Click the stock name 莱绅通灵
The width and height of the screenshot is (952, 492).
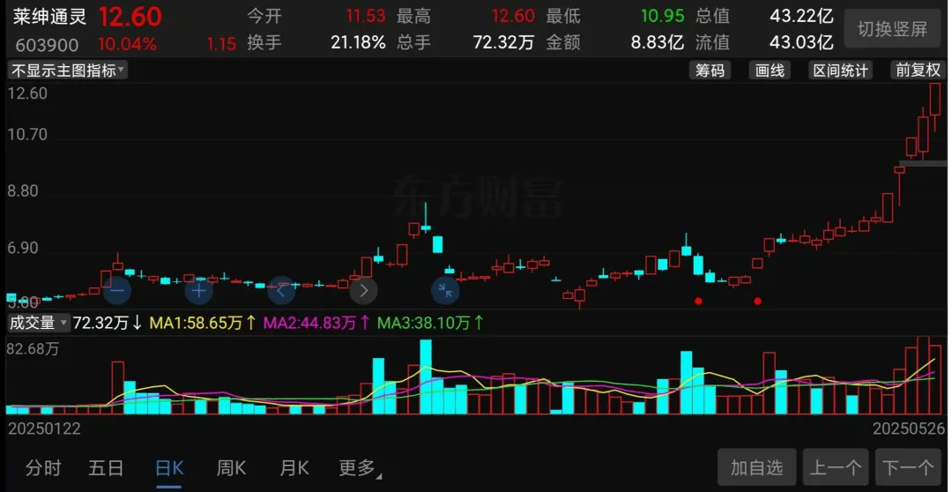pyautogui.click(x=49, y=17)
